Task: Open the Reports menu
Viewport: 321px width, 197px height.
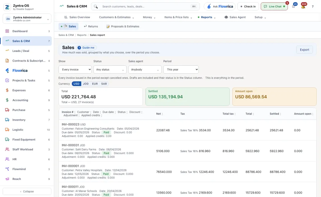Action: 207,17
